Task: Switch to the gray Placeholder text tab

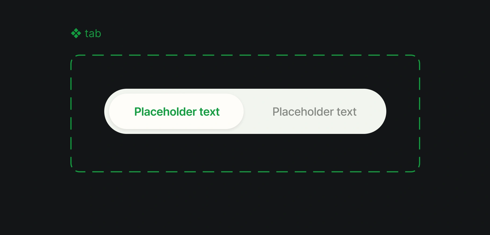Action: pyautogui.click(x=315, y=111)
